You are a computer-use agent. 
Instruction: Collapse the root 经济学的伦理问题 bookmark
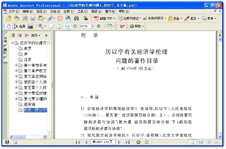(x=12, y=43)
